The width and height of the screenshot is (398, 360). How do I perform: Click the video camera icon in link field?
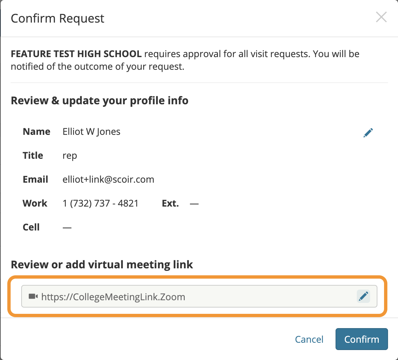pyautogui.click(x=33, y=296)
